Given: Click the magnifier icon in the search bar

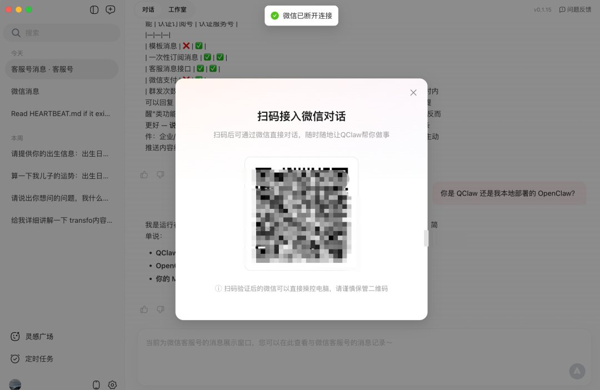Looking at the screenshot, I should tap(15, 33).
